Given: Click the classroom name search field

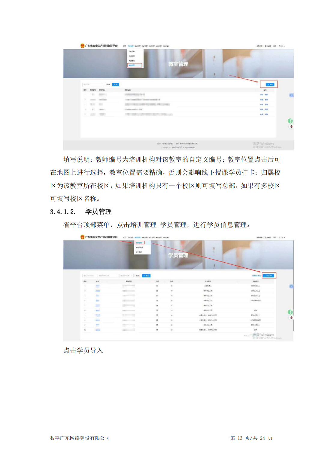Looking at the screenshot, I should [93, 85].
